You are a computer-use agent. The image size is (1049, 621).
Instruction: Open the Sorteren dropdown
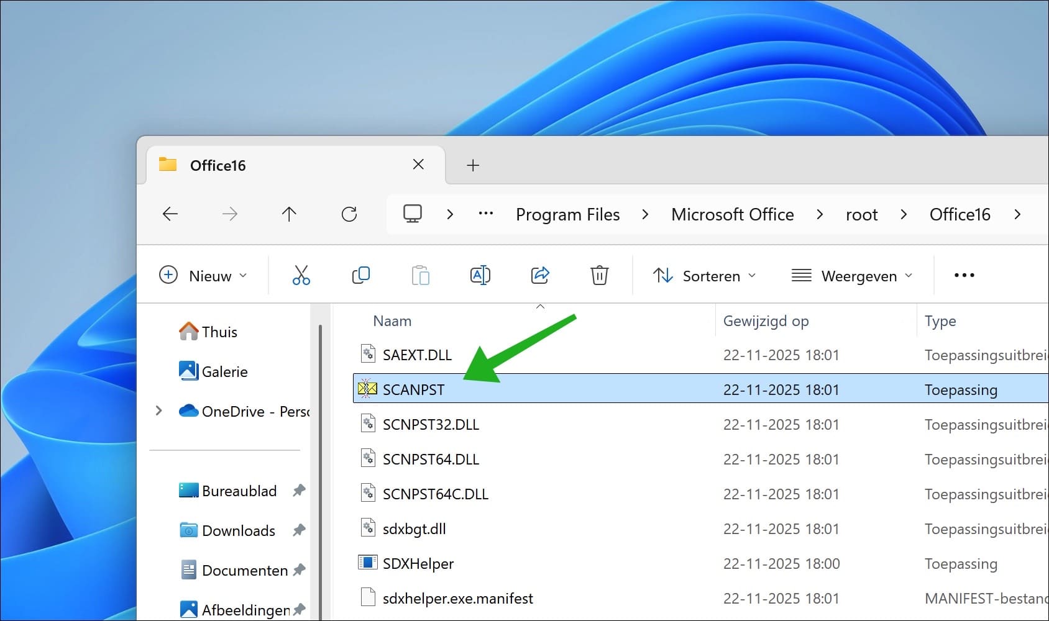pyautogui.click(x=705, y=275)
